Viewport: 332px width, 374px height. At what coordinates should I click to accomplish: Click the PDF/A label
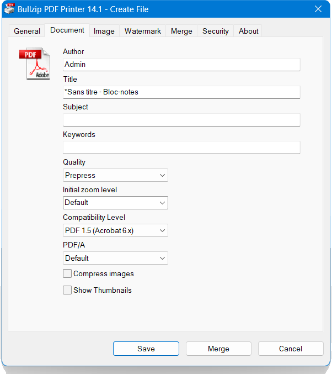(x=74, y=245)
